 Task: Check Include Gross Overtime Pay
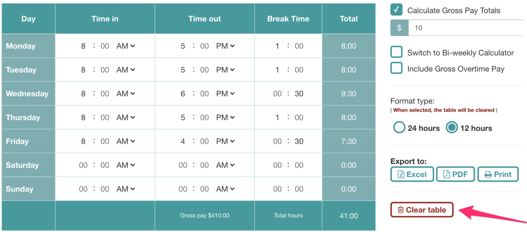[396, 68]
